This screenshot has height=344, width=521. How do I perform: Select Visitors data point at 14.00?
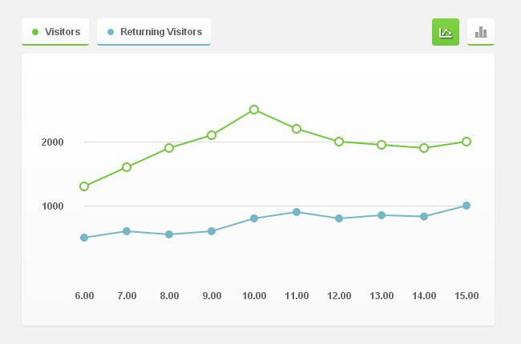[x=424, y=148]
